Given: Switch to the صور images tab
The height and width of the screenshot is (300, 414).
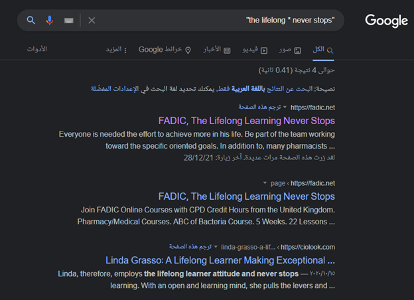Looking at the screenshot, I should coord(289,50).
